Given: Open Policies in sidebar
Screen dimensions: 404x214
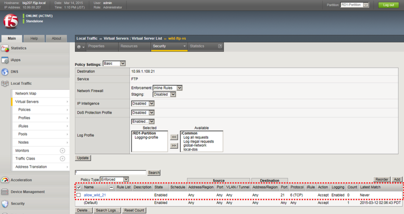Looking at the screenshot, I should (25, 110).
